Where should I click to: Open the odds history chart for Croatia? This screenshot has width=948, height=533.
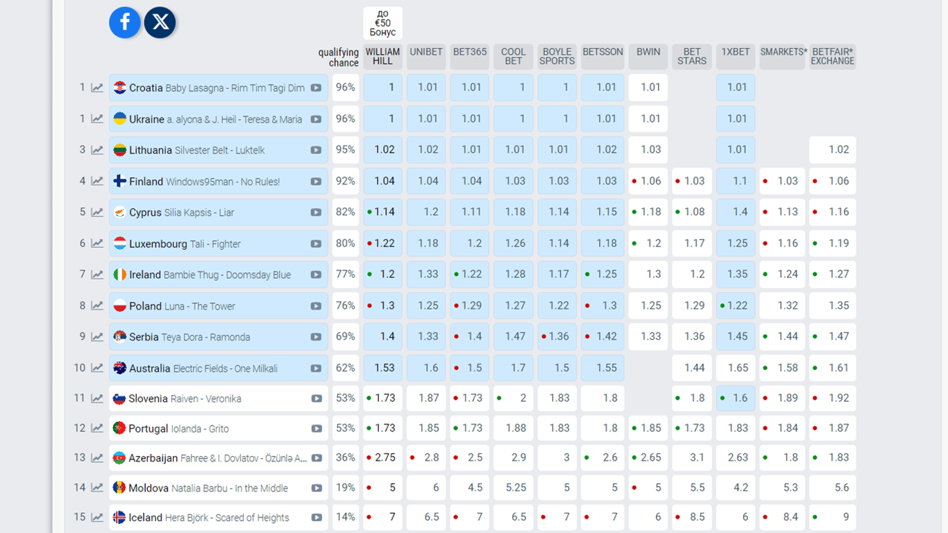point(97,88)
